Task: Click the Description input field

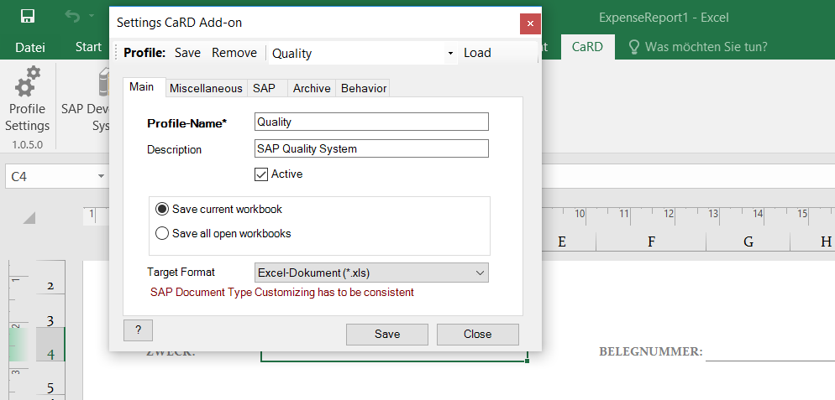Action: [x=371, y=148]
